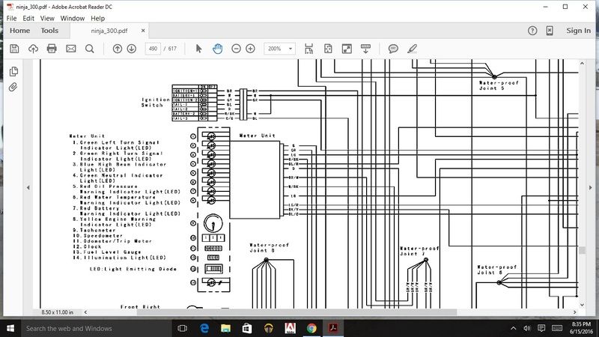This screenshot has height=337, width=599.
Task: Click the Save file icon
Action: 13,49
